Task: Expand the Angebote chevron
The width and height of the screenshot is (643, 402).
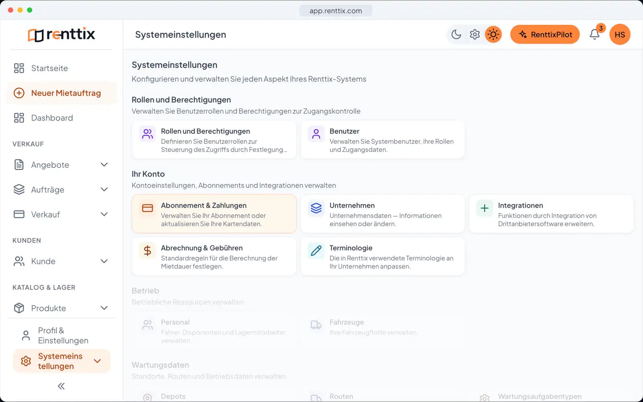Action: [x=104, y=165]
